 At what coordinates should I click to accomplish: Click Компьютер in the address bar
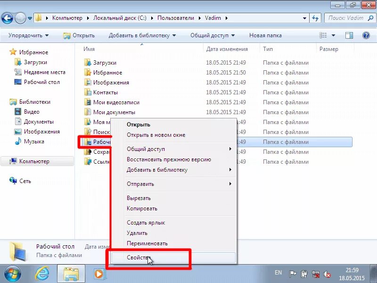tap(67, 18)
